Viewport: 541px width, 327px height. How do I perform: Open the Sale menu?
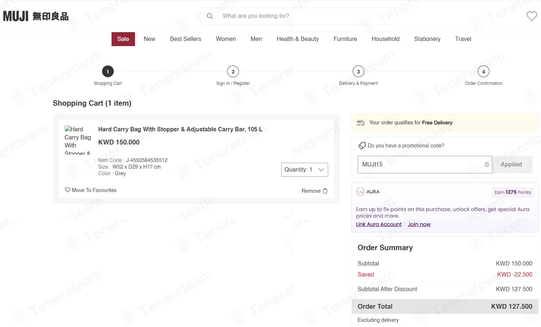pos(123,39)
